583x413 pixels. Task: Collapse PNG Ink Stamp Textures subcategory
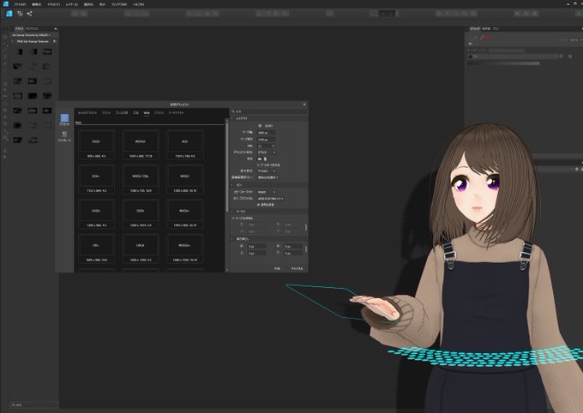point(13,41)
